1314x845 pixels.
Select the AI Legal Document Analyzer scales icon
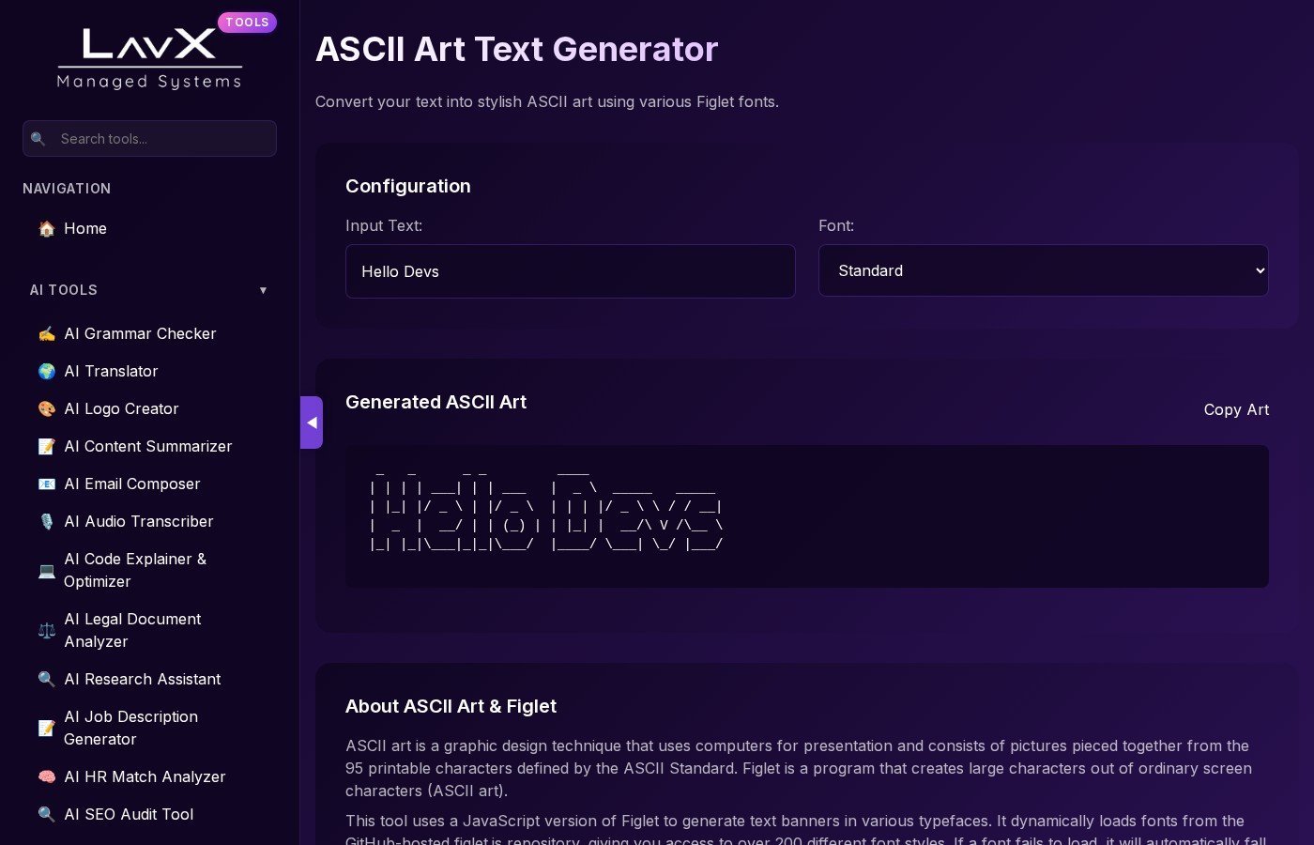coord(47,630)
